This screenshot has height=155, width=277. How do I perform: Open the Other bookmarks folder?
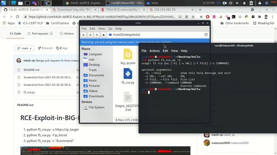(x=235, y=23)
